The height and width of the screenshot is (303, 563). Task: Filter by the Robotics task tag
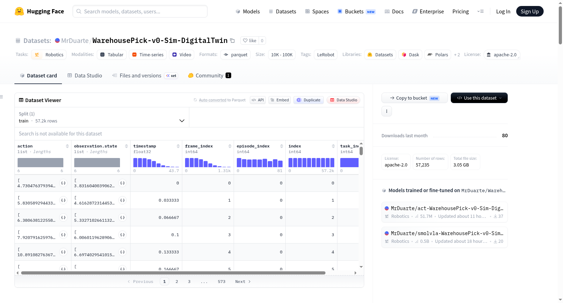point(49,55)
